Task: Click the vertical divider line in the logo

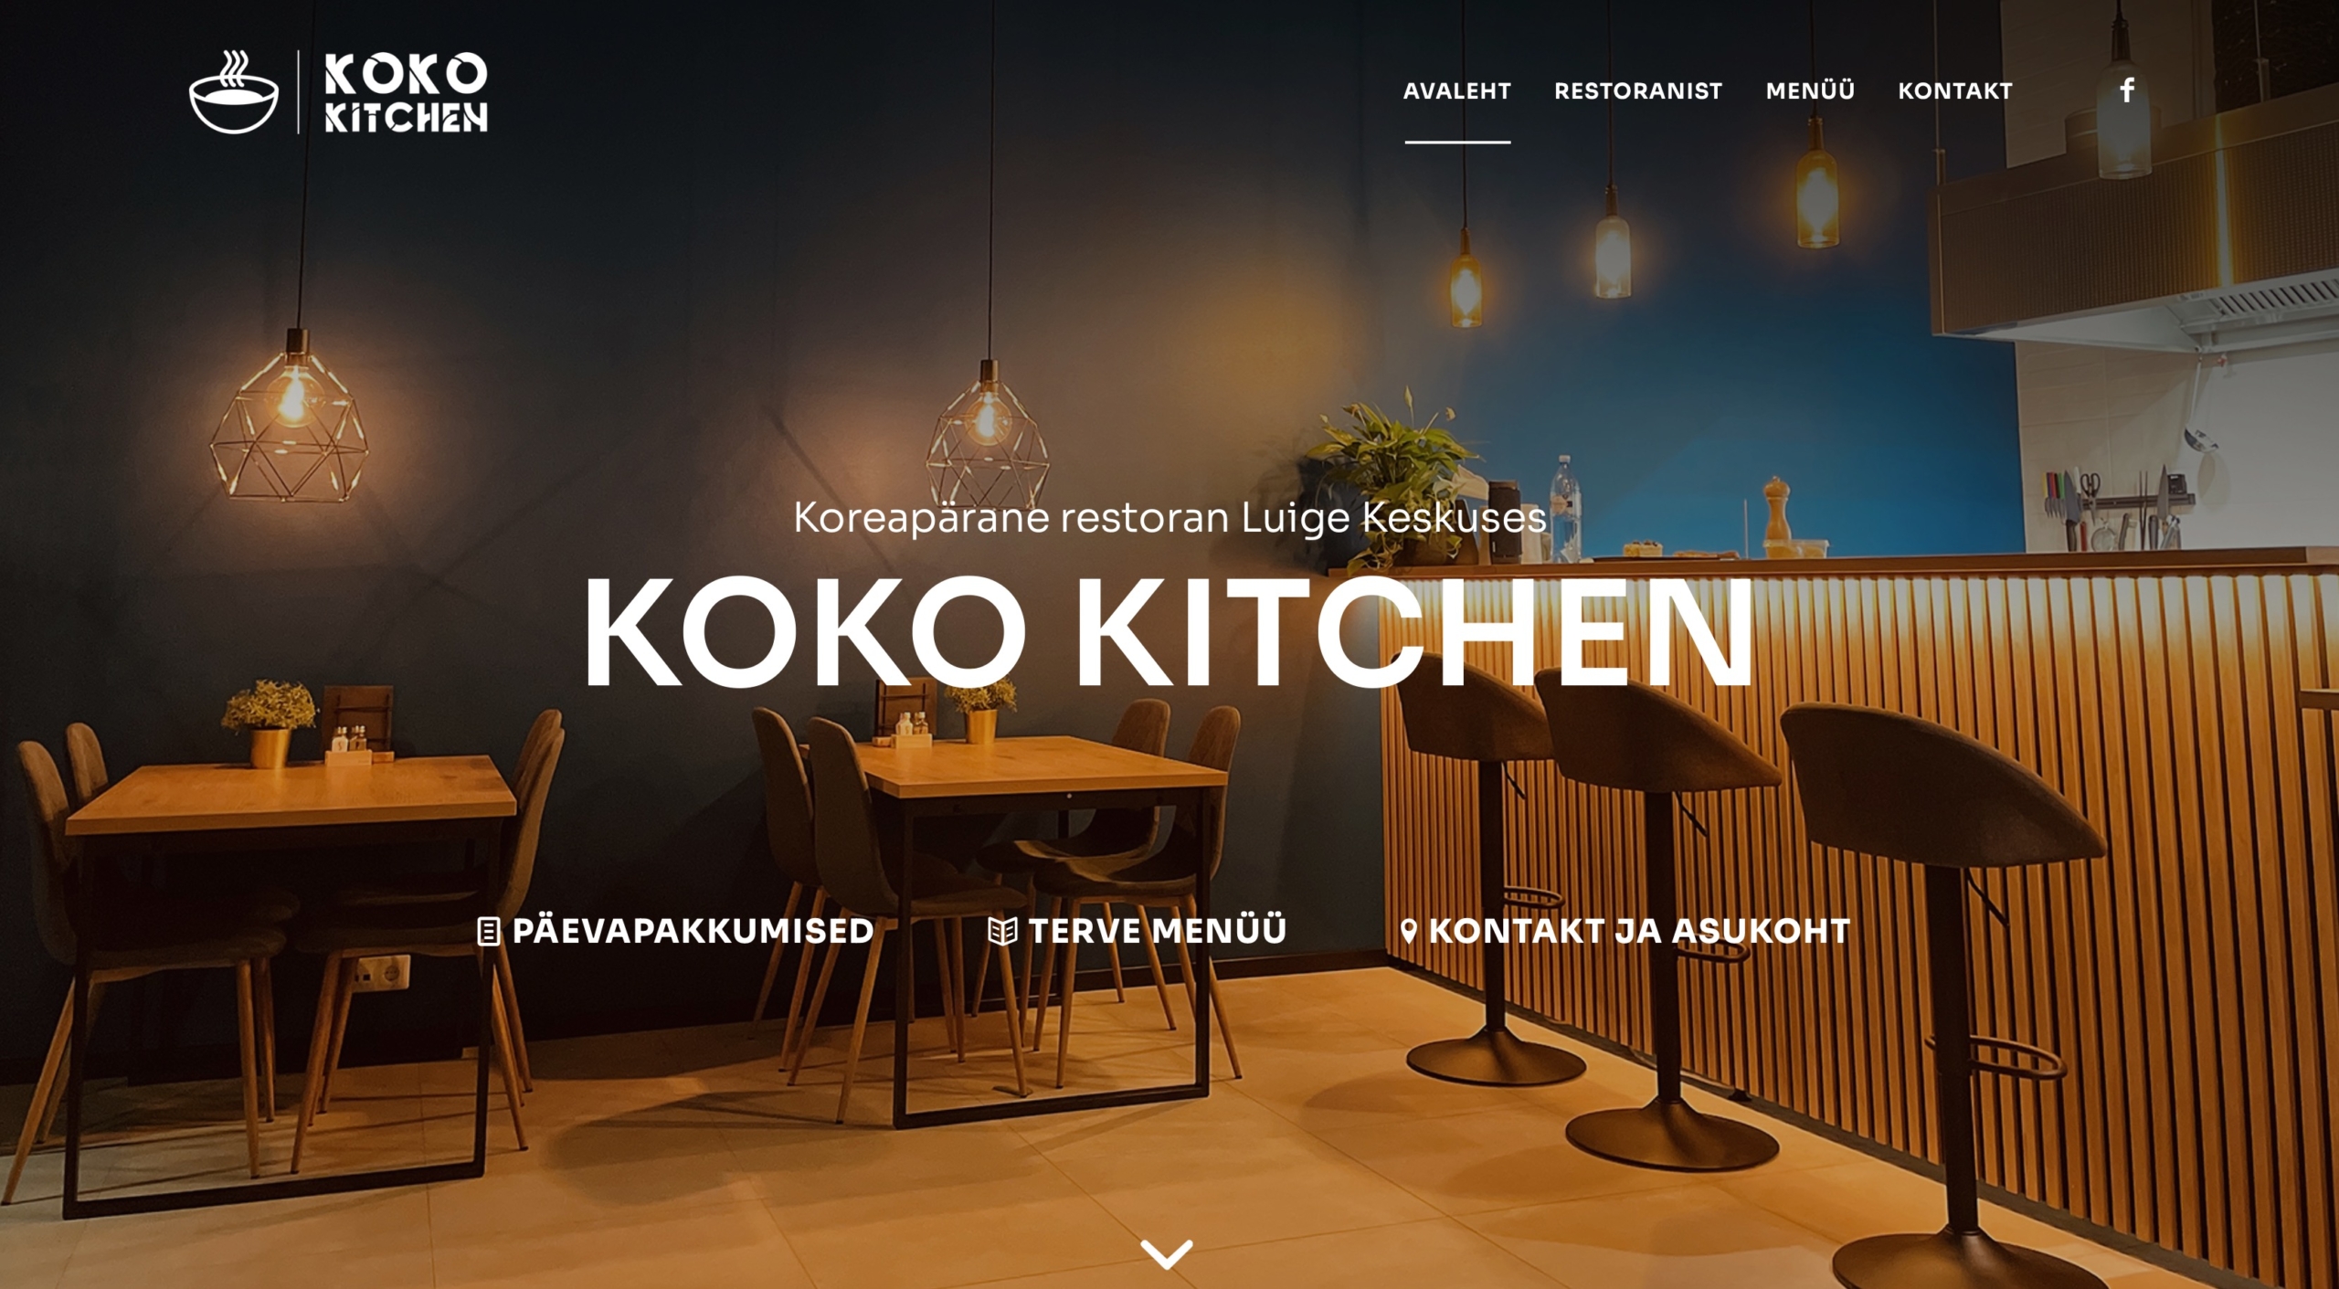Action: coord(299,92)
